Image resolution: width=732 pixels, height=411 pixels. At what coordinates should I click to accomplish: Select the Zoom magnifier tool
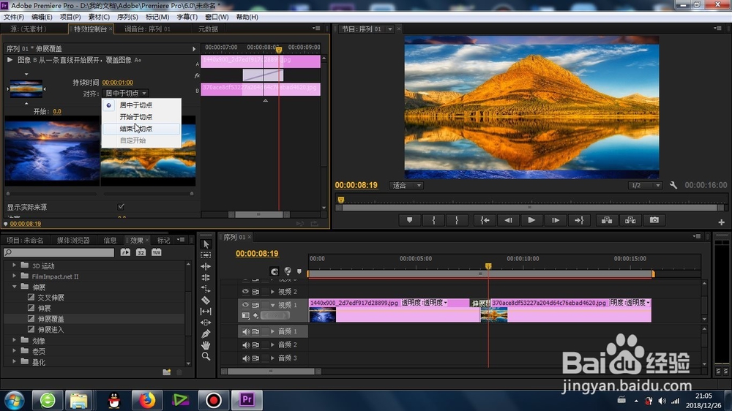click(x=206, y=356)
